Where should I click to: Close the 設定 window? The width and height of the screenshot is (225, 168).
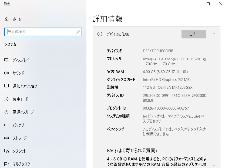[221, 4]
